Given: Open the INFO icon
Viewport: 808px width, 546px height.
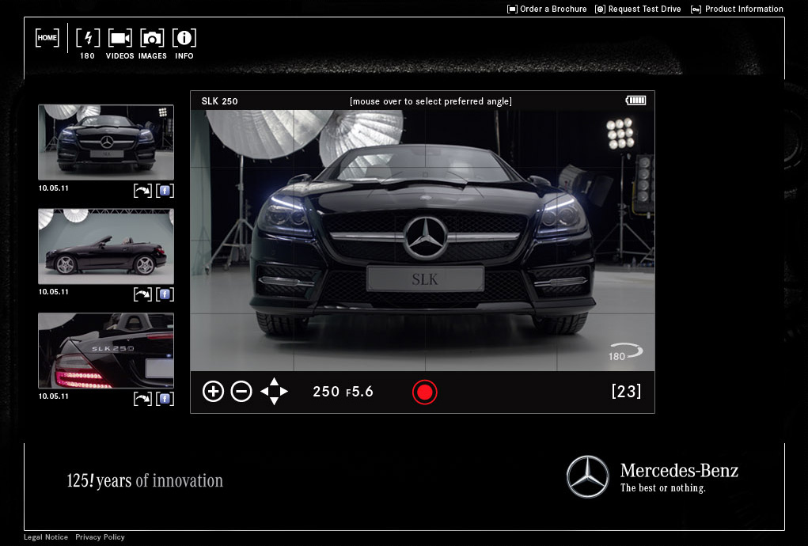Looking at the screenshot, I should tap(184, 38).
